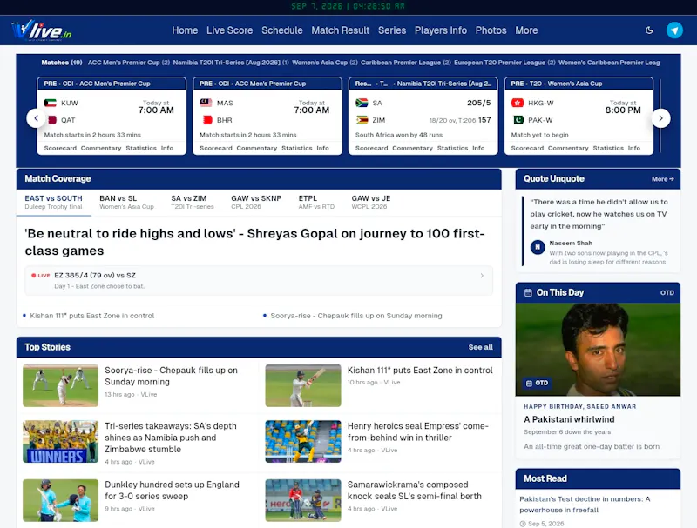Toggle dark mode moon icon

(649, 30)
